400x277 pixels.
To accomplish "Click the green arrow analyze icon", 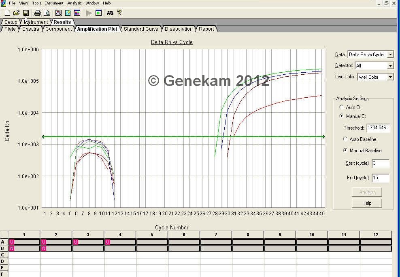I will pyautogui.click(x=98, y=13).
